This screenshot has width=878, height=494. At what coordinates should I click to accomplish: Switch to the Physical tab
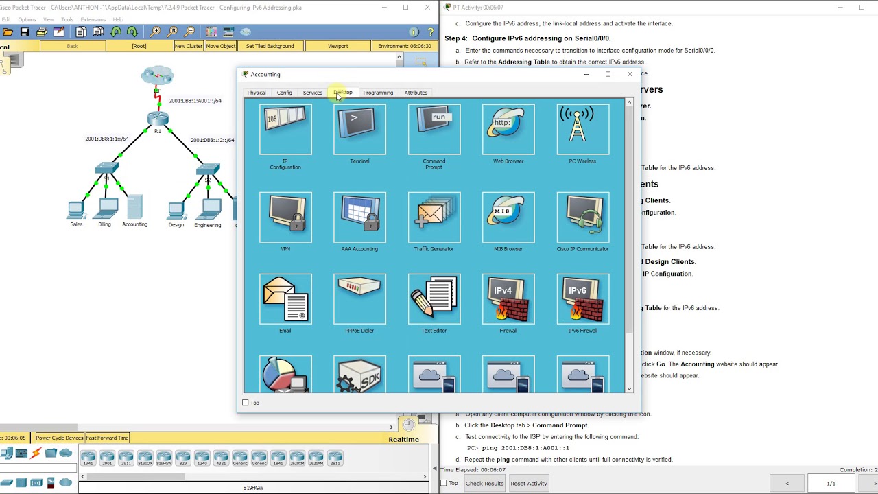(257, 93)
